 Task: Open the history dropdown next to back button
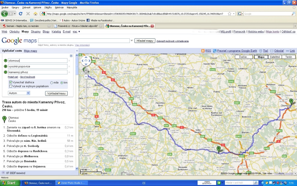coord(15,14)
